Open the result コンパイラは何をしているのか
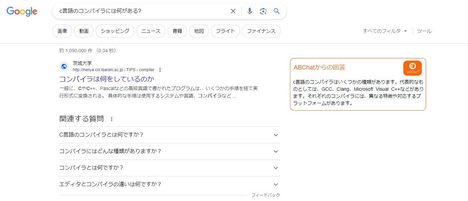468x201 pixels. pyautogui.click(x=107, y=79)
